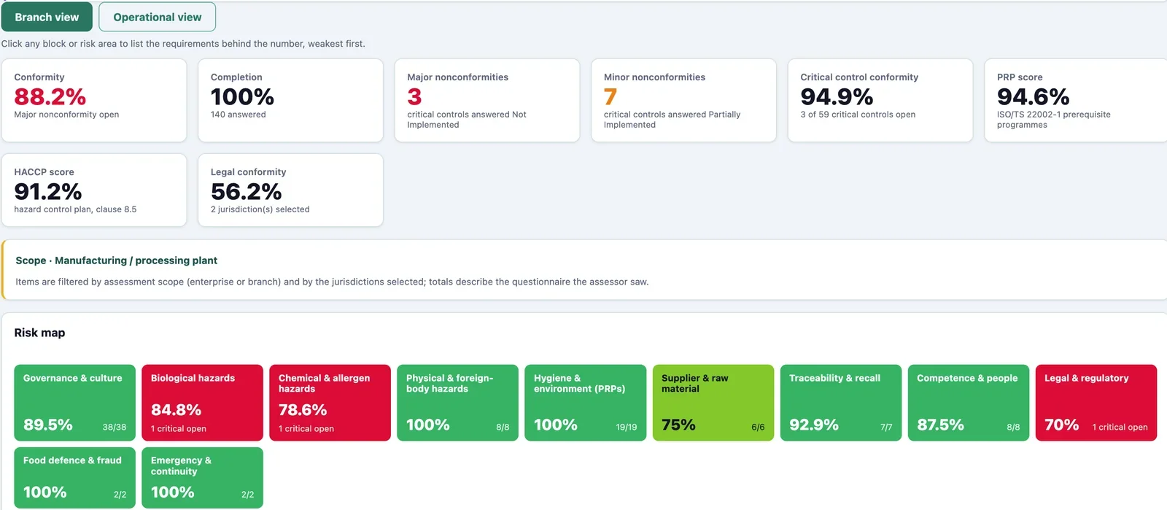Open the Major nonconformities card
This screenshot has width=1167, height=510.
click(x=487, y=101)
